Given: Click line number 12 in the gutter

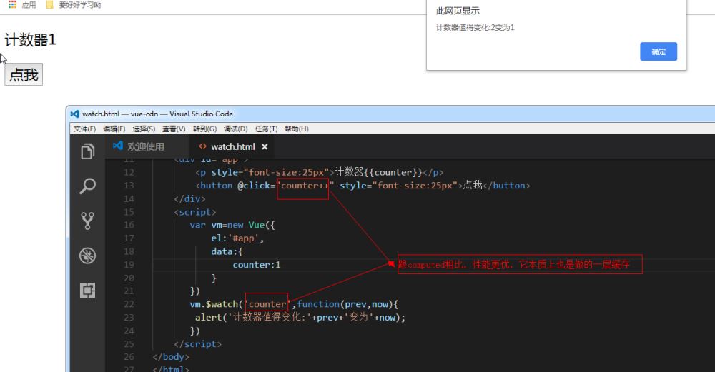Looking at the screenshot, I should [129, 173].
